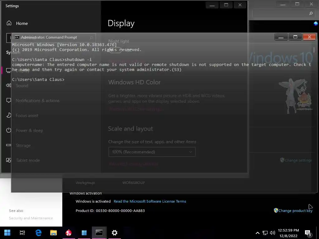The image size is (319, 239).
Task: Click the search magnifier in System window
Action: 311,13
